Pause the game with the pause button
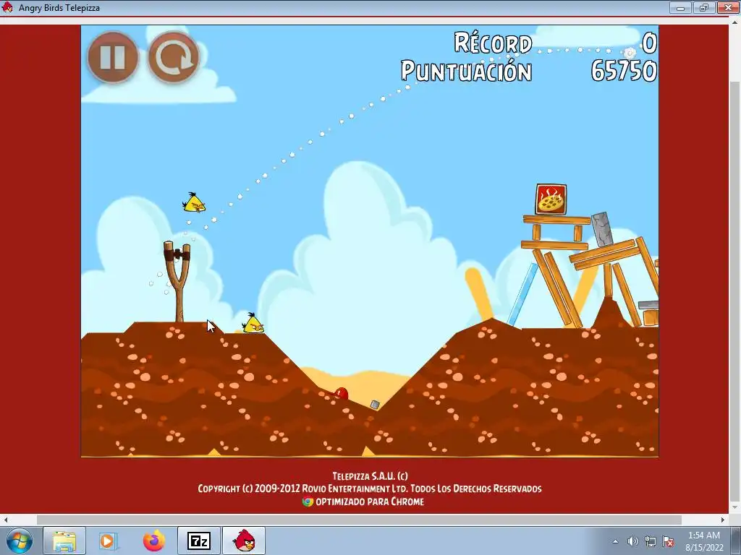Image resolution: width=741 pixels, height=555 pixels. point(112,57)
